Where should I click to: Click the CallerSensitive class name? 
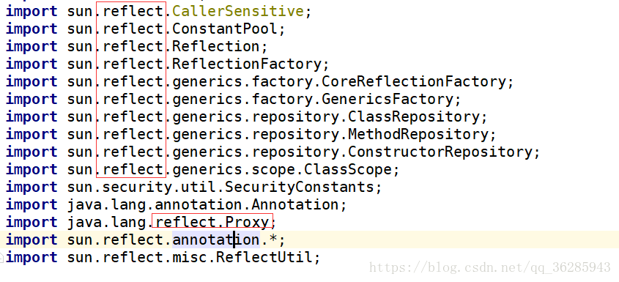[238, 11]
